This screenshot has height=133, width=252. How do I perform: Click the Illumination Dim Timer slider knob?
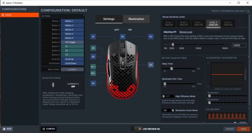[165, 84]
